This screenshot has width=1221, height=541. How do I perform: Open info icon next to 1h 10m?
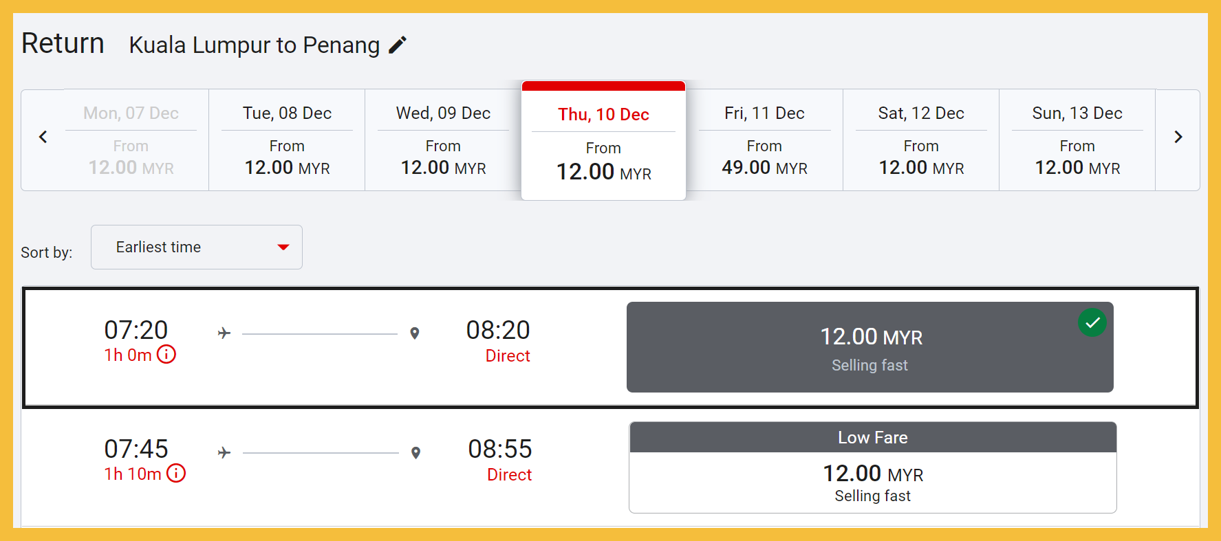point(176,474)
